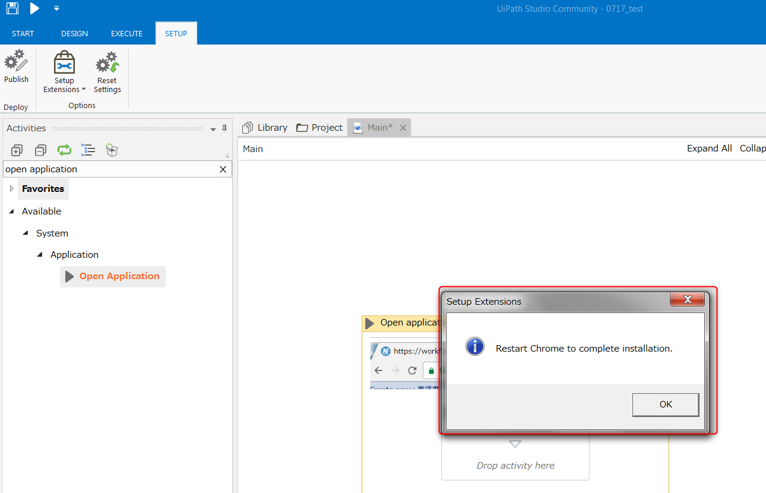The width and height of the screenshot is (766, 493).
Task: Open the Project tab
Action: click(319, 128)
